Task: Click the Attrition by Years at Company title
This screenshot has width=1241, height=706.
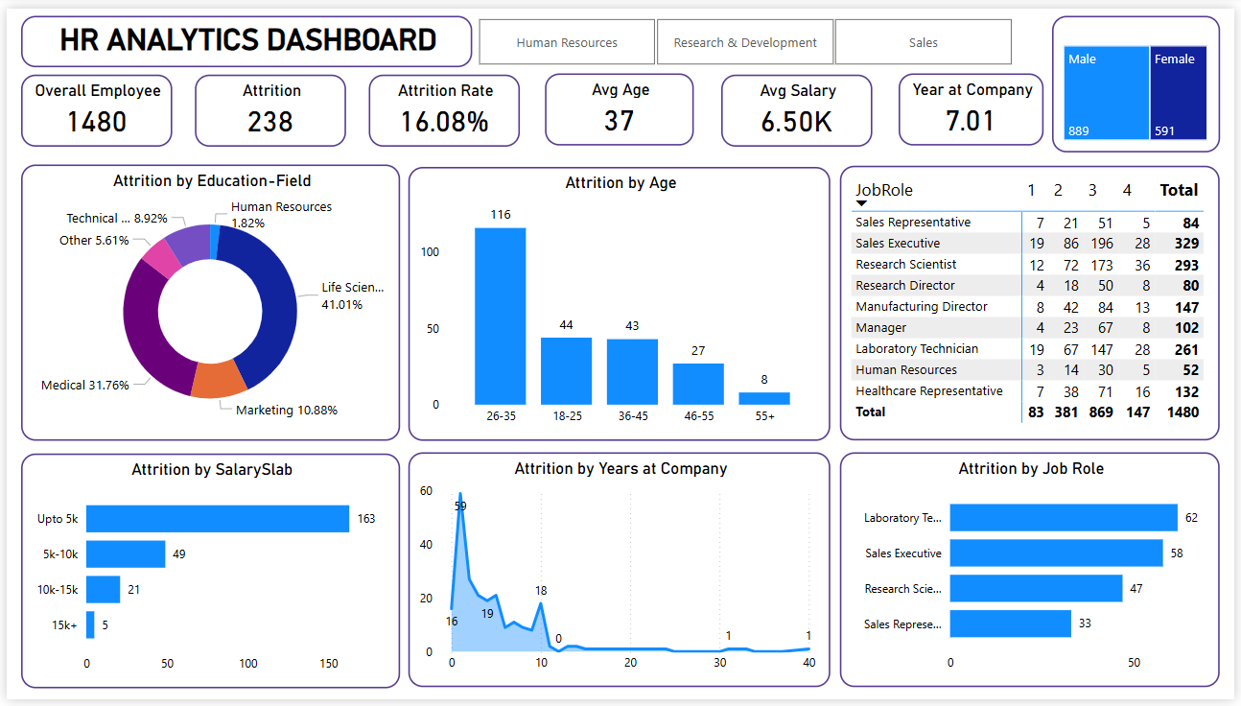Action: pos(620,469)
